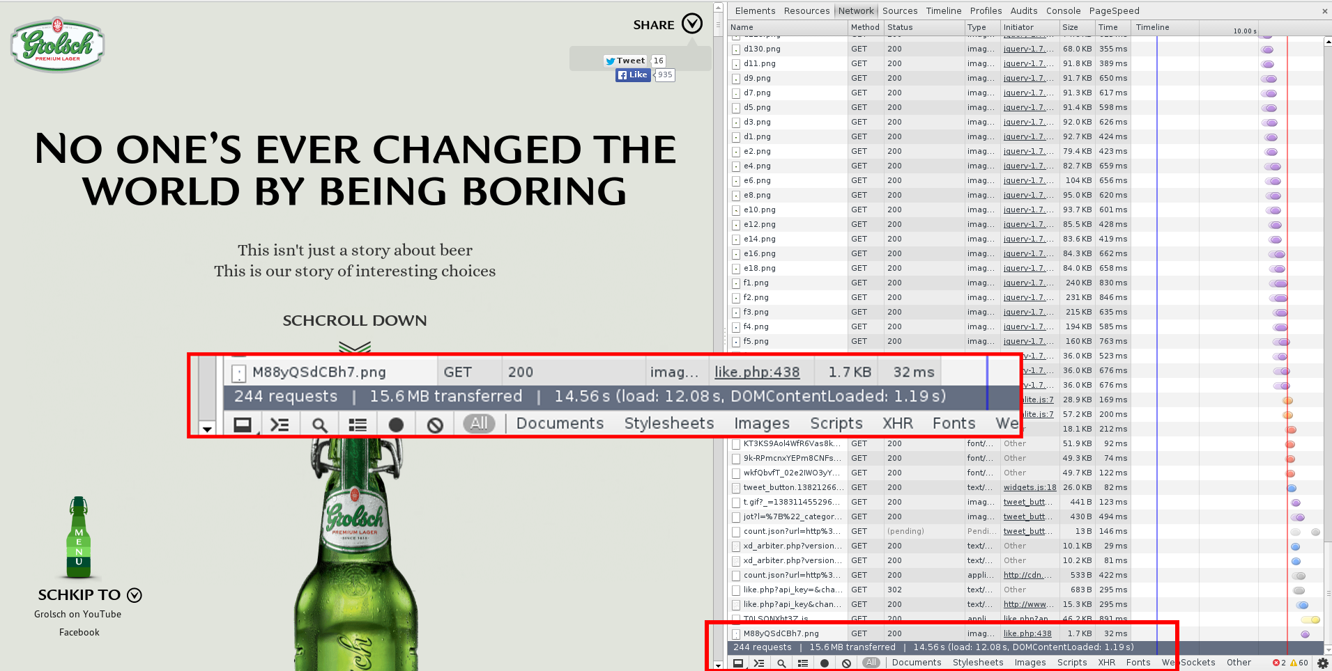Screen dimensions: 1332x671
Task: Sort by the Method column header
Action: (866, 28)
